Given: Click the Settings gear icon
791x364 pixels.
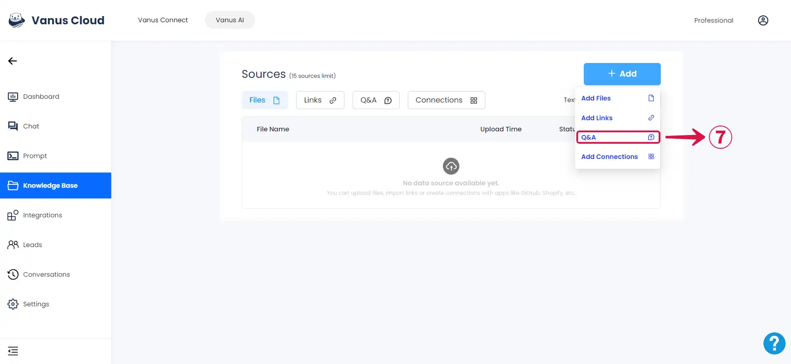Looking at the screenshot, I should [x=13, y=304].
